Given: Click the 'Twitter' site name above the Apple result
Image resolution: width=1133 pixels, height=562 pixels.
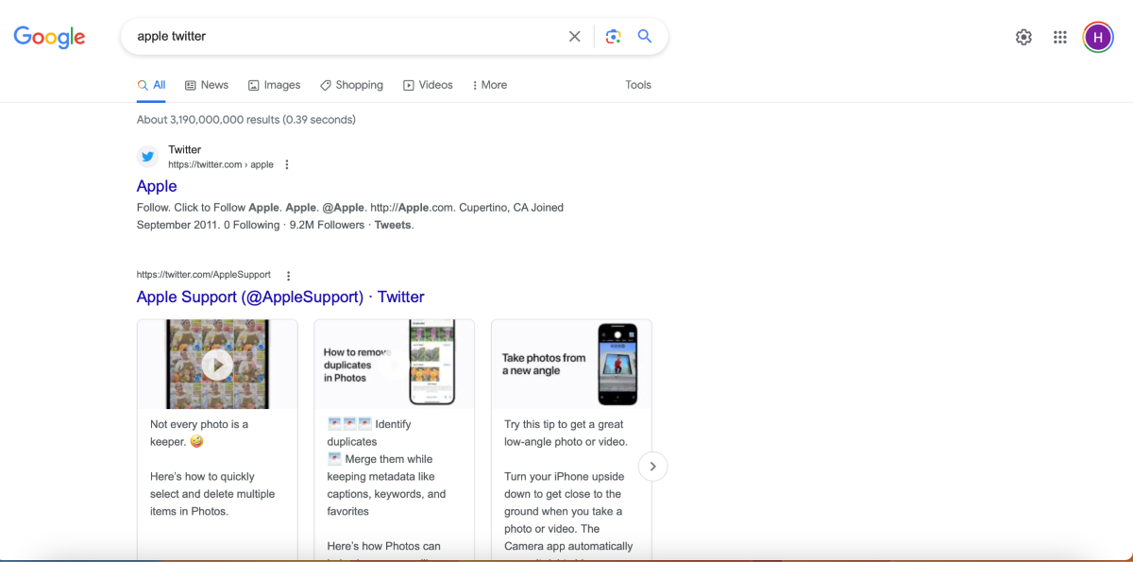Looking at the screenshot, I should pos(185,149).
